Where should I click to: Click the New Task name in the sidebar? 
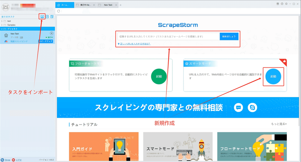15,34
